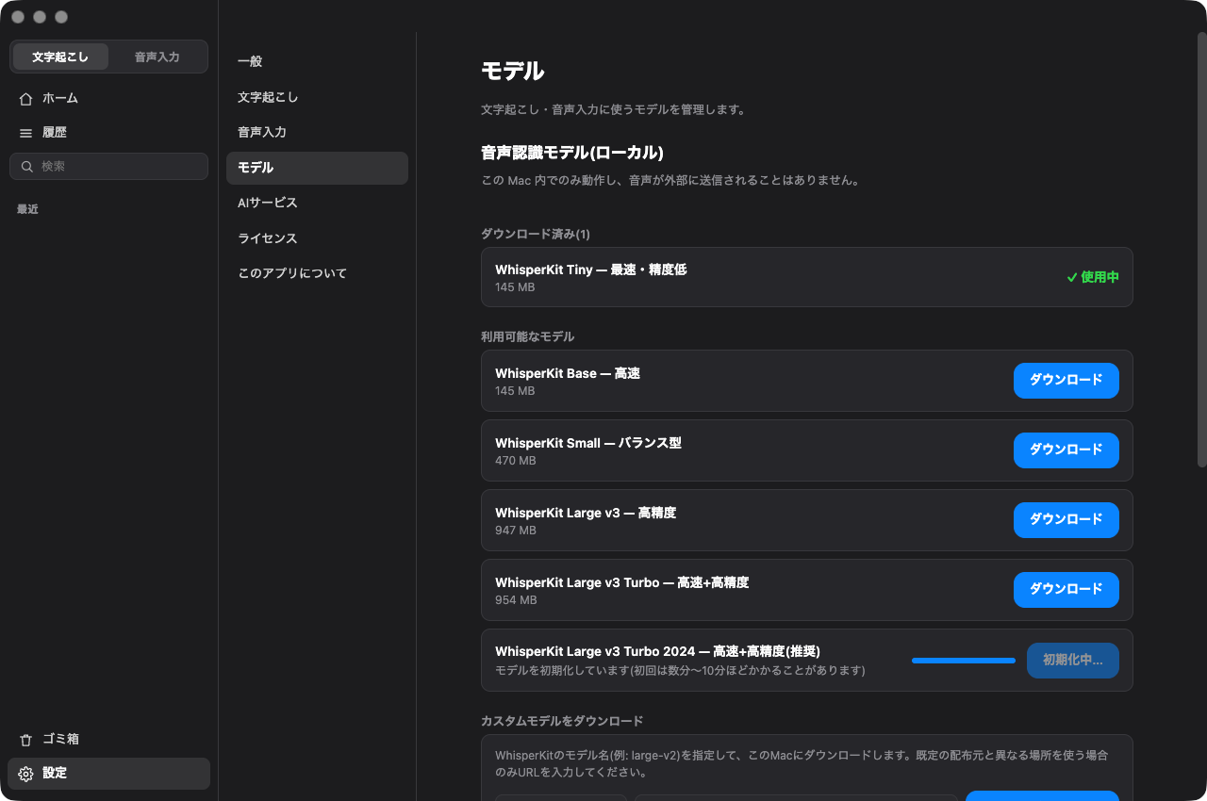Select the 文字起こし segment at top

[60, 57]
